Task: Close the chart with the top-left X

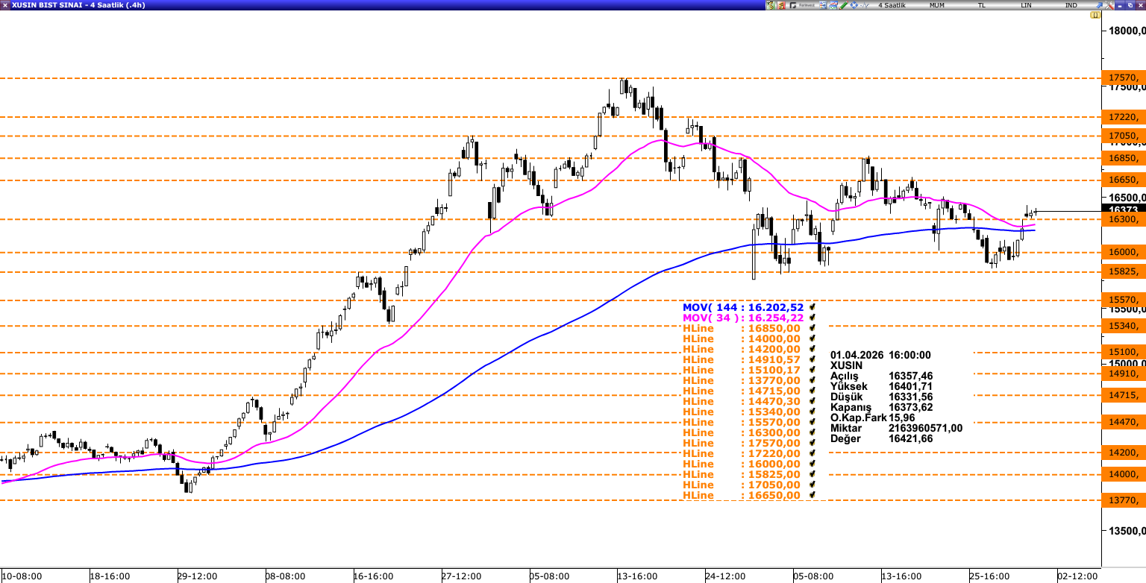Action: (x=5, y=5)
